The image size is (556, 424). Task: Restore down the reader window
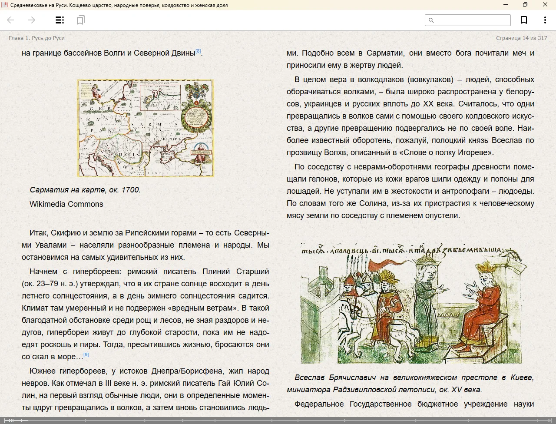(525, 5)
